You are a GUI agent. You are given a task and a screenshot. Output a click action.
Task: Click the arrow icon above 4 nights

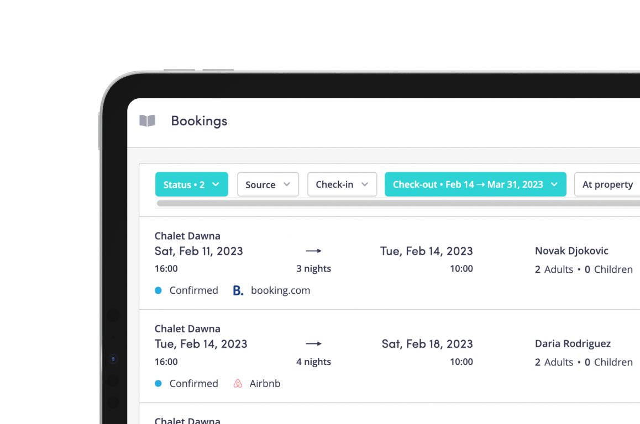pos(313,344)
